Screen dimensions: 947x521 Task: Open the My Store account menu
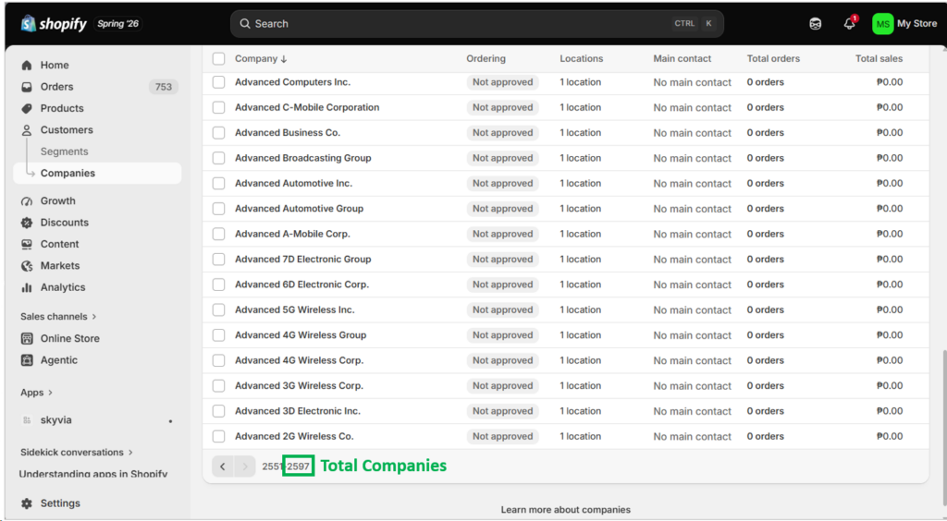point(904,24)
